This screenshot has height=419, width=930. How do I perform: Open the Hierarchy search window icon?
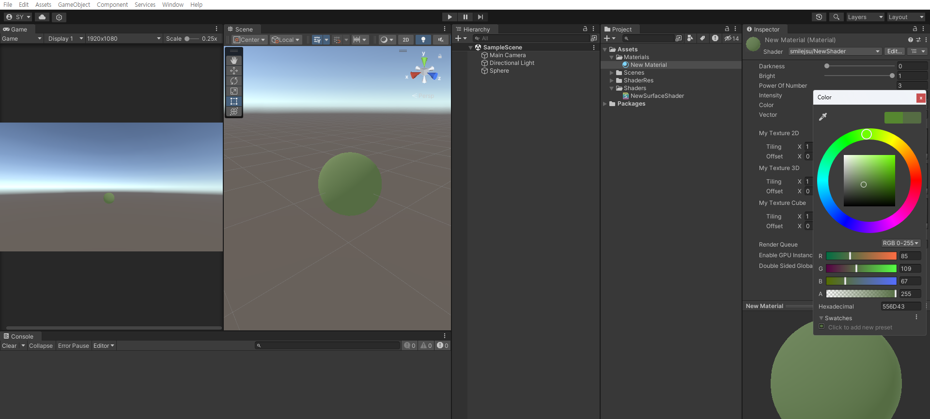594,38
